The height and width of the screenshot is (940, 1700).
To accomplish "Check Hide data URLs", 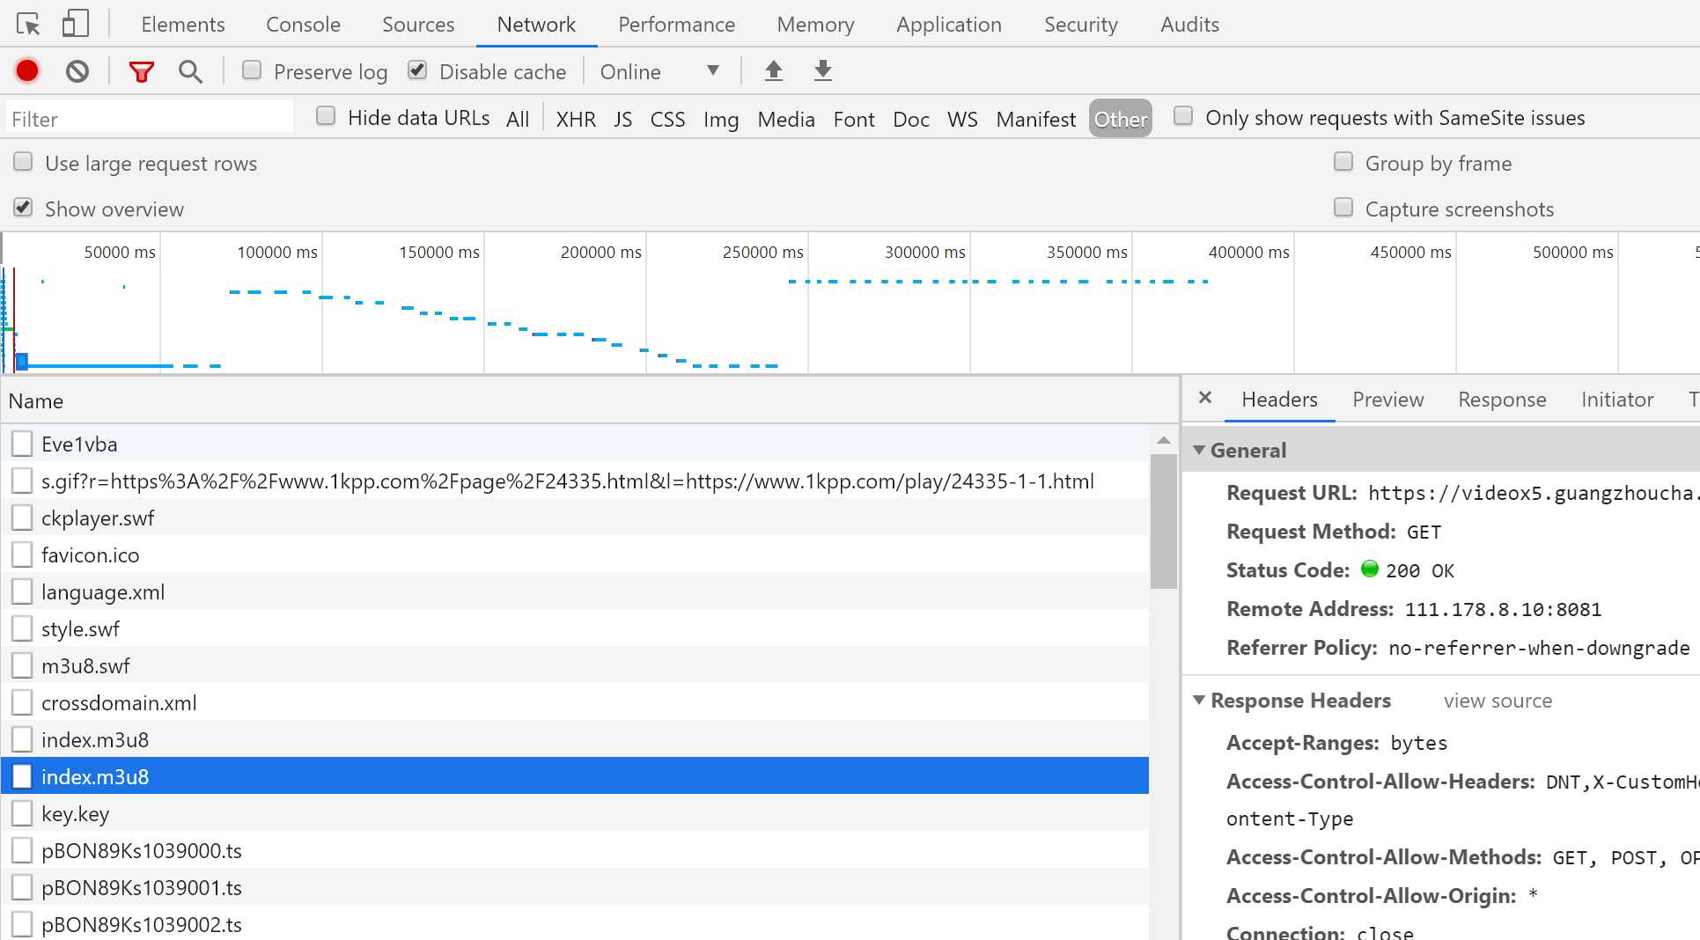I will click(326, 115).
